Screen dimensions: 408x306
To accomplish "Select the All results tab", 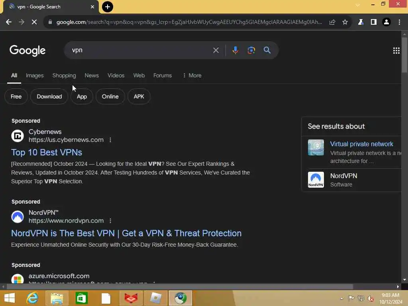I will pyautogui.click(x=14, y=75).
